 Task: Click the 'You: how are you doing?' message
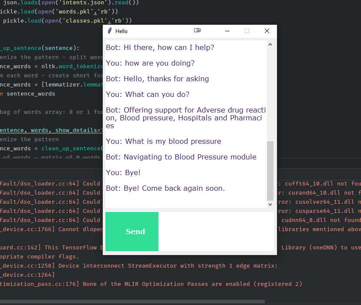(150, 63)
